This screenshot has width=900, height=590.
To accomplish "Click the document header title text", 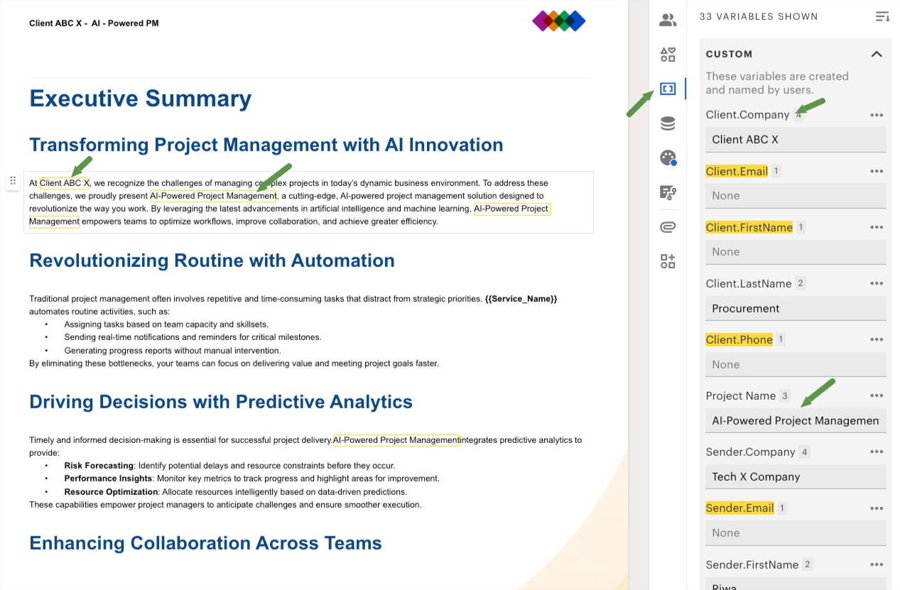I will 94,23.
